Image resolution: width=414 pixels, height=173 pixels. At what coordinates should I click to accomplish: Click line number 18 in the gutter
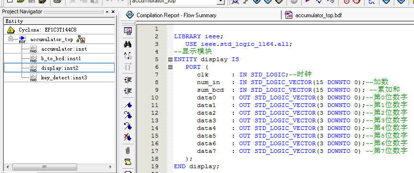tap(155, 159)
